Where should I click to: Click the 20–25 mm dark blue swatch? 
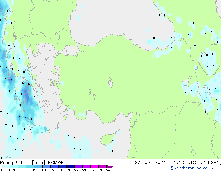point(62,166)
